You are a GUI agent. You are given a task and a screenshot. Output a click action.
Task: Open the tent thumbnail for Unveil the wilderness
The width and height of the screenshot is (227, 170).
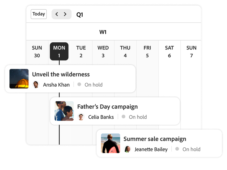(x=19, y=79)
